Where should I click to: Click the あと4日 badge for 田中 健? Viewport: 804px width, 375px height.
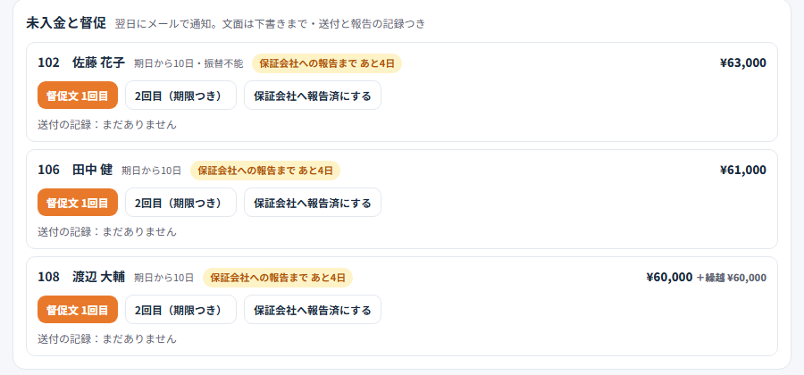click(x=265, y=171)
